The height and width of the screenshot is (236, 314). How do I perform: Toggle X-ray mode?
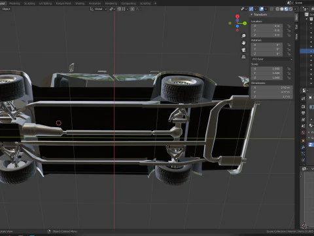tap(271, 9)
